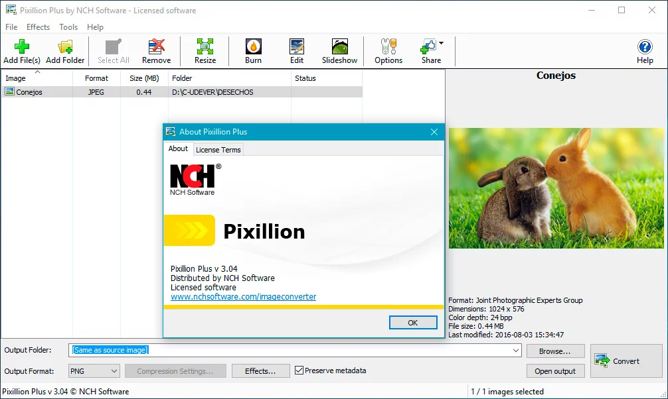
Task: Click the yellow Pixillion arrows logo
Action: 190,230
